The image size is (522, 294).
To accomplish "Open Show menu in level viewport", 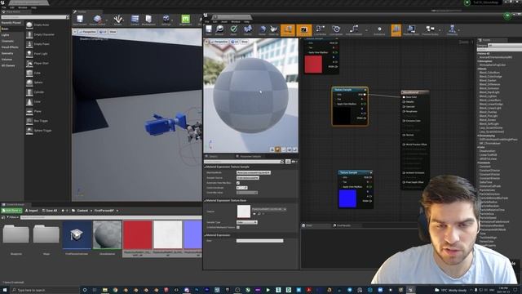I will point(113,32).
